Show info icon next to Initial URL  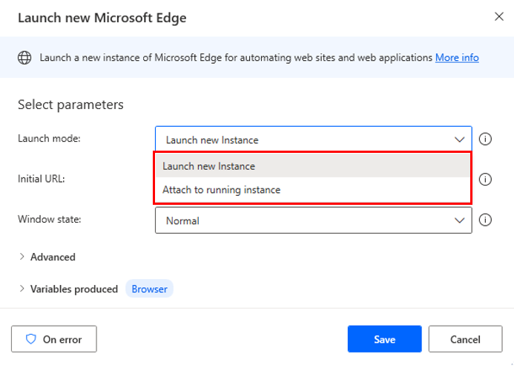coord(485,180)
